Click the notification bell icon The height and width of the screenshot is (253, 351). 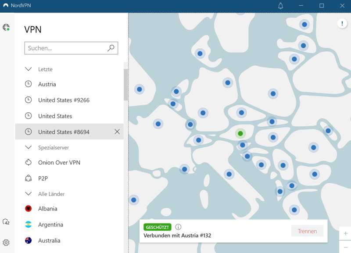(x=280, y=6)
